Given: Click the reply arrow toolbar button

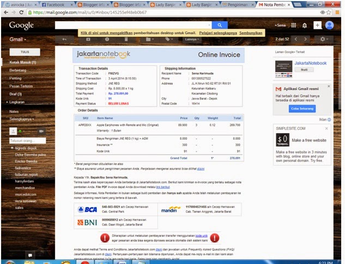Looking at the screenshot, I should pyautogui.click(x=64, y=39).
